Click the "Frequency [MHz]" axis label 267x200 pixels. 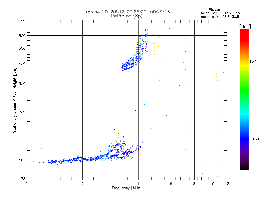point(126,188)
